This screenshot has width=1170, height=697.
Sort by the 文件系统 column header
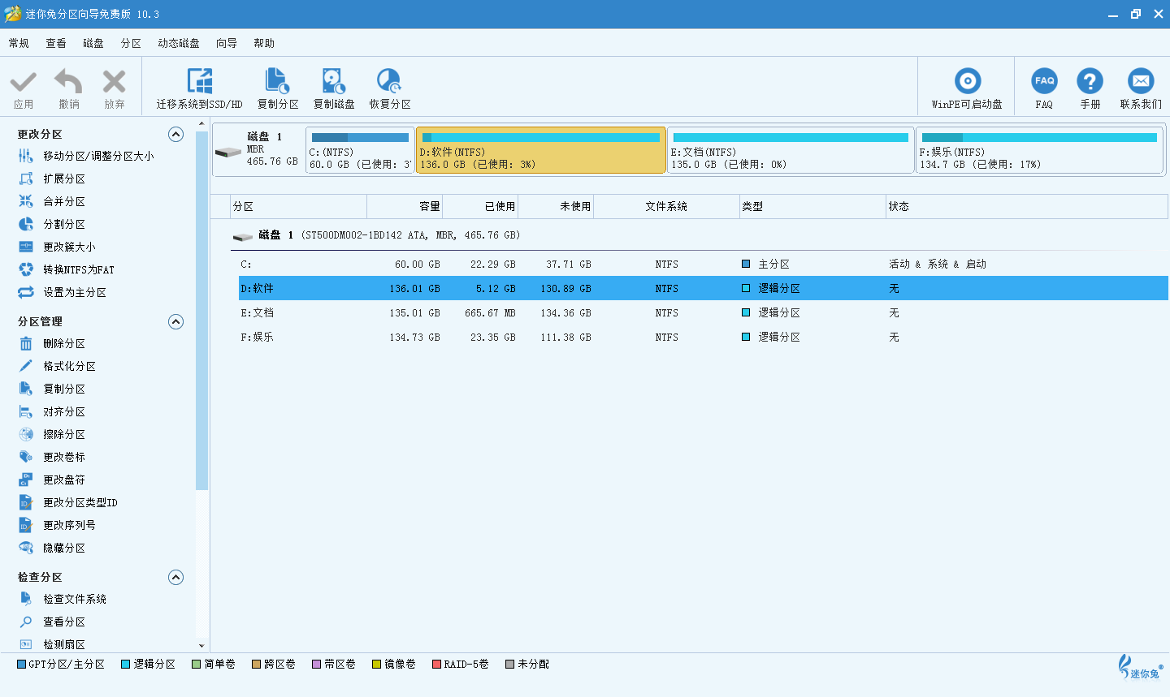(x=666, y=206)
